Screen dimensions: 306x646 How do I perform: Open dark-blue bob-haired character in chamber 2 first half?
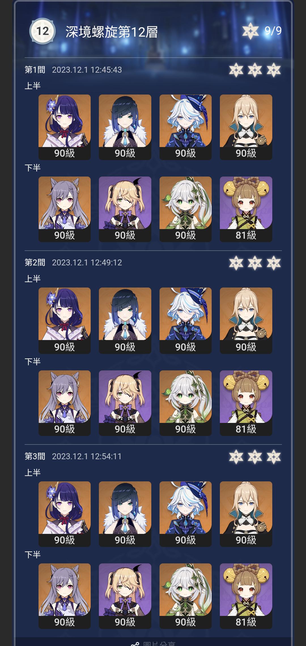click(x=125, y=320)
